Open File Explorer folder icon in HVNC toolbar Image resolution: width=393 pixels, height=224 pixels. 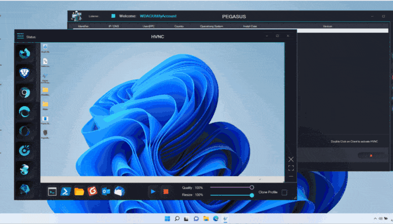[x=79, y=192]
